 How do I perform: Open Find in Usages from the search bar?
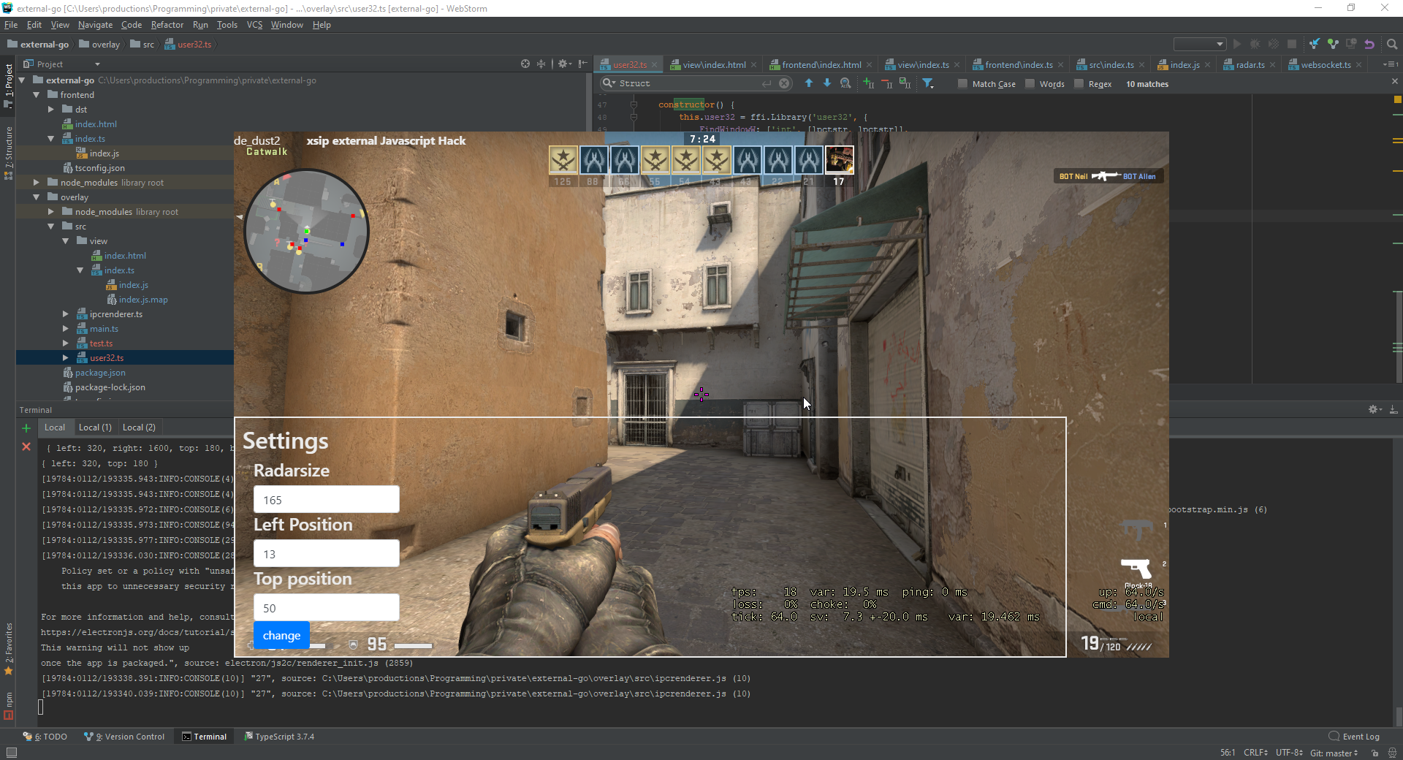[x=845, y=83]
